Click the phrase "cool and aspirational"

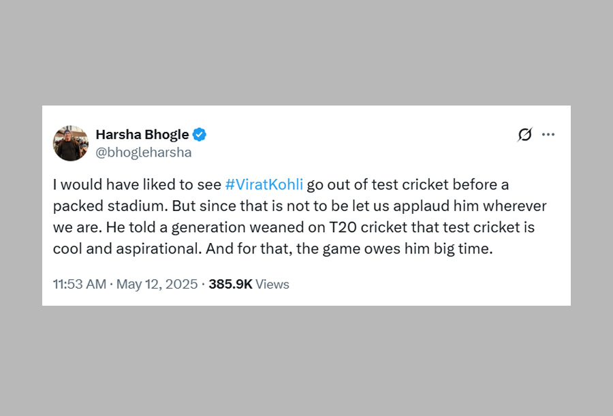point(125,249)
